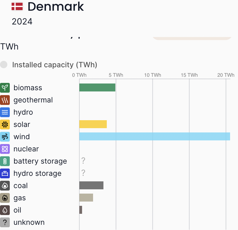Screen dimensions: 238x230
Task: Click the battery storage question mark value
Action: 83,161
